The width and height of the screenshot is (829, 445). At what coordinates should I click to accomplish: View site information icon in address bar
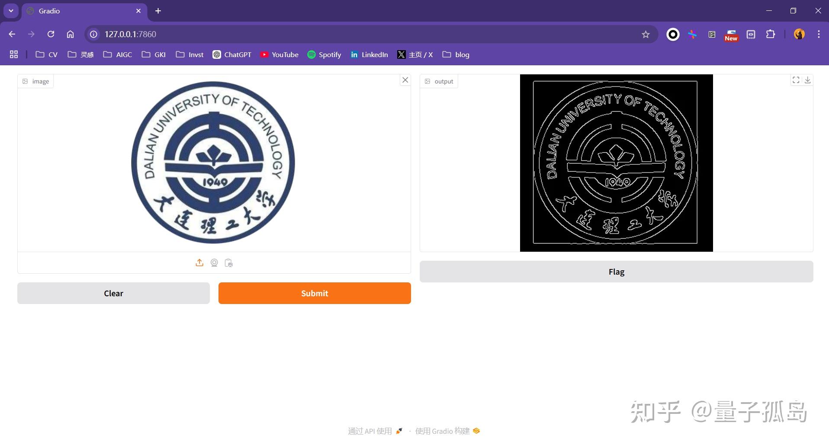[x=93, y=34]
